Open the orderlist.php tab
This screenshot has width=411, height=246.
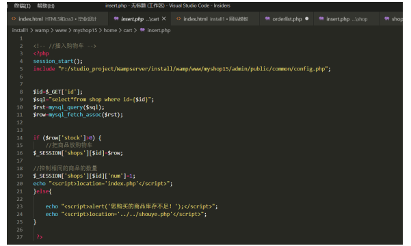click(x=287, y=19)
